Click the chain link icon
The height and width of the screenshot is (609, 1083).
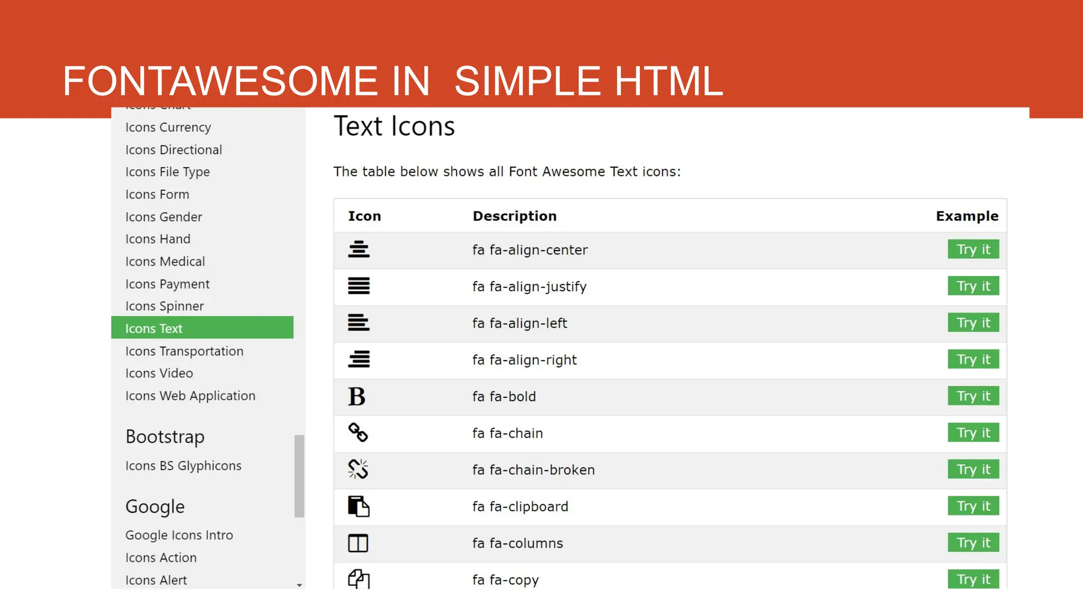point(358,432)
